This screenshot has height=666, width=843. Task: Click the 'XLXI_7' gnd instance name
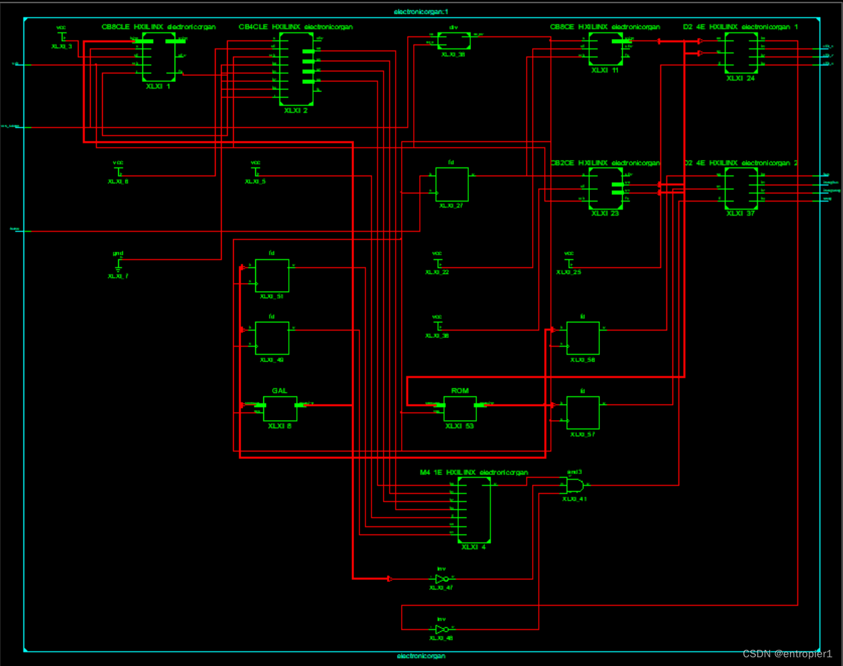[x=118, y=276]
